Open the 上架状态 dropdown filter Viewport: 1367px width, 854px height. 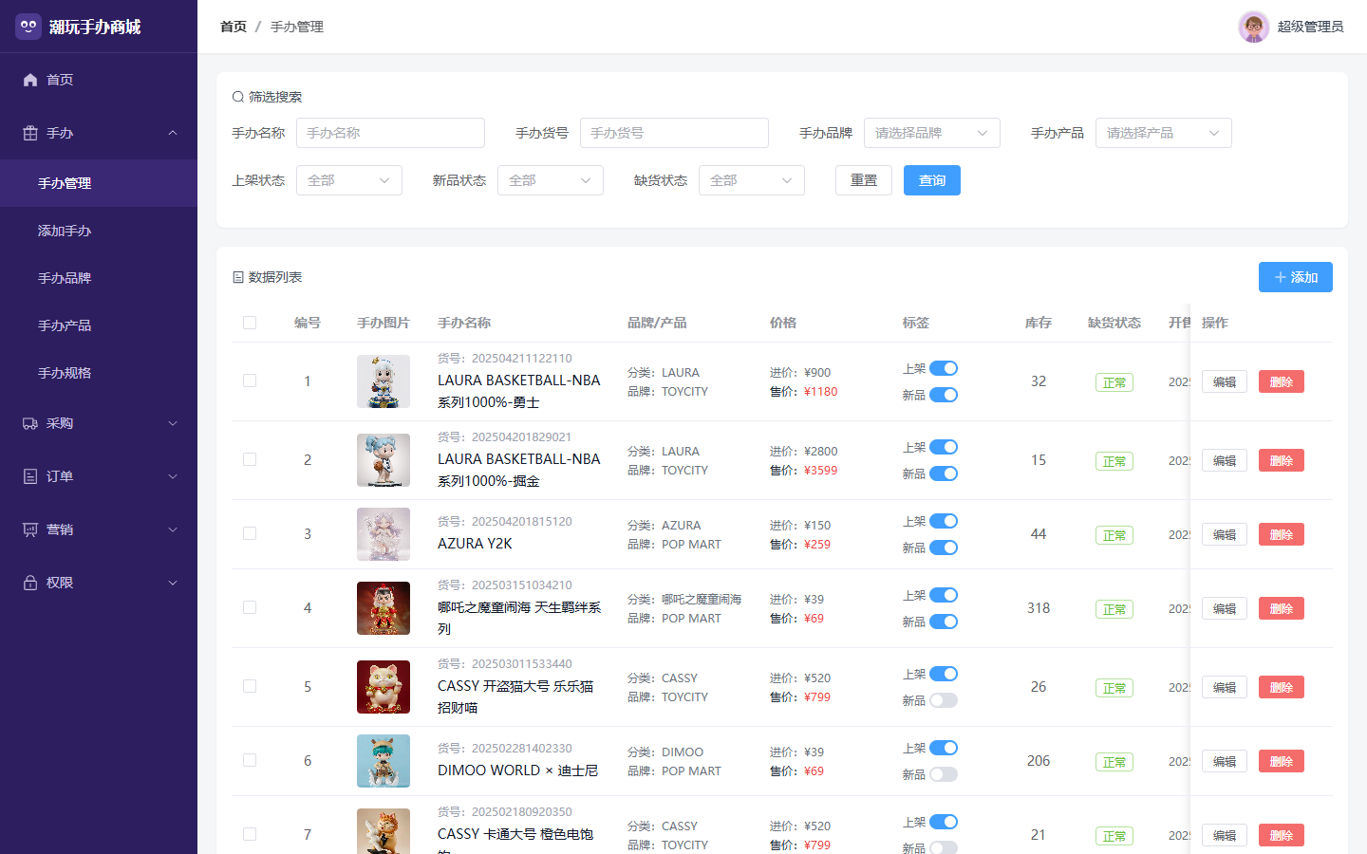click(349, 180)
